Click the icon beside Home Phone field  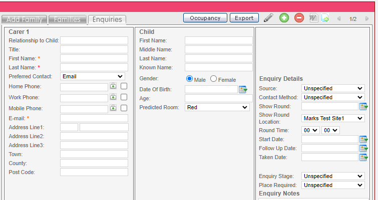tap(113, 86)
